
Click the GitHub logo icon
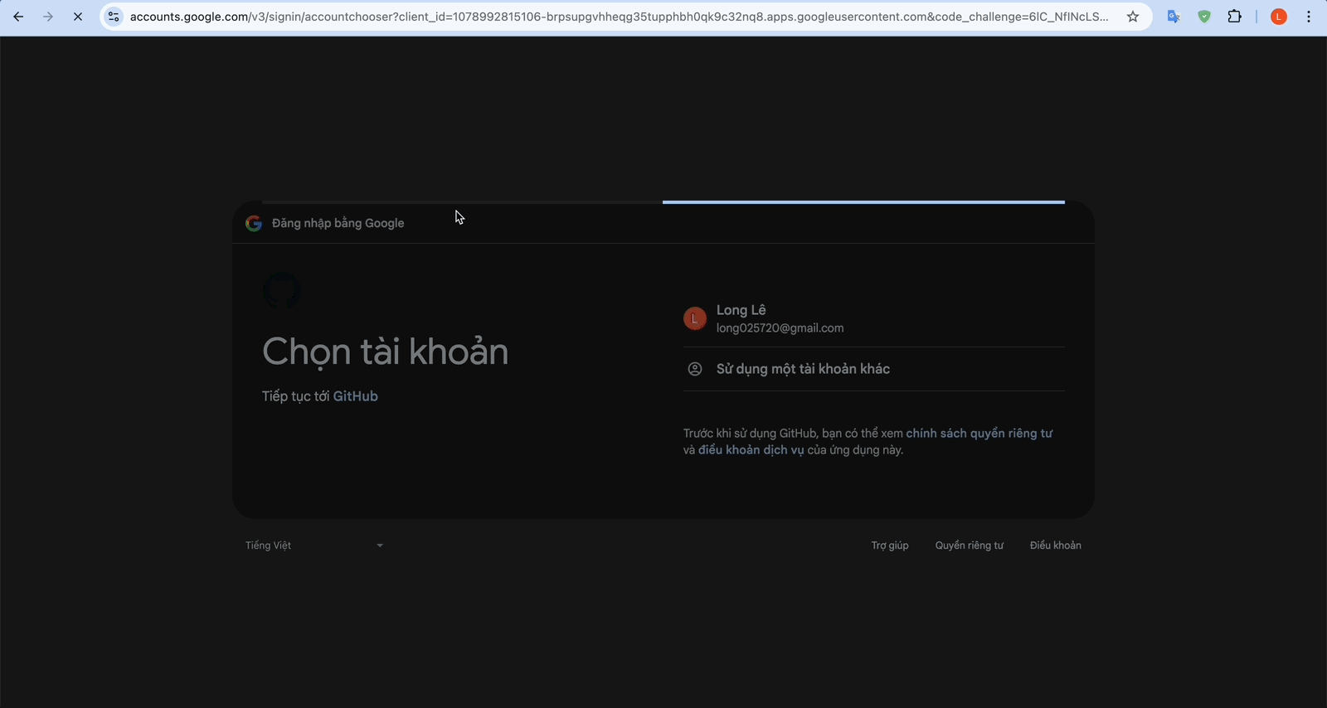(x=282, y=291)
